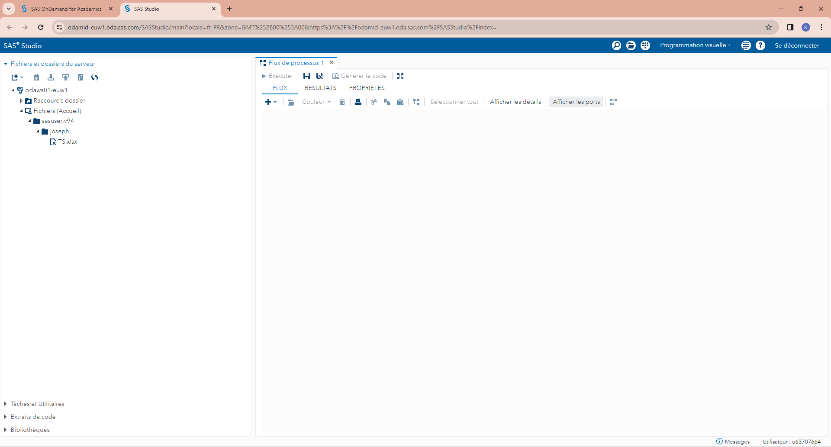Select the TS.xlsx file
The width and height of the screenshot is (831, 447).
(68, 141)
